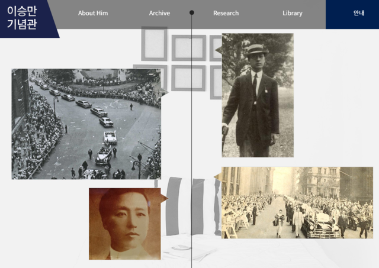
Task: View photo of man in straw hat
Action: [x=257, y=95]
